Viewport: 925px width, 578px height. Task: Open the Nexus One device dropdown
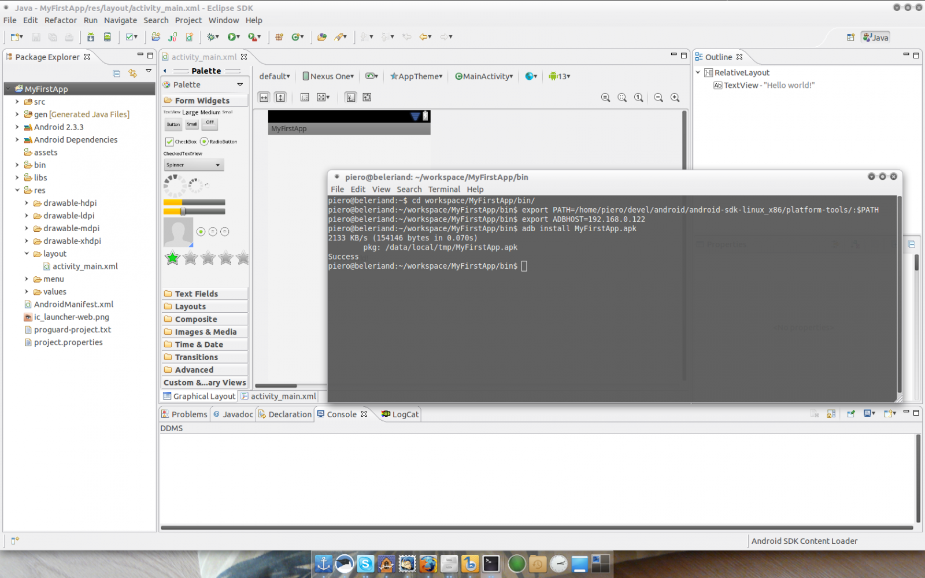click(x=328, y=76)
